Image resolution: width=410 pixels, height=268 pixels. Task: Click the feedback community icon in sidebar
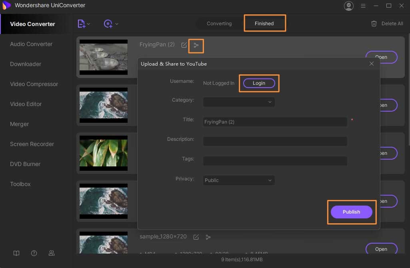pyautogui.click(x=52, y=253)
